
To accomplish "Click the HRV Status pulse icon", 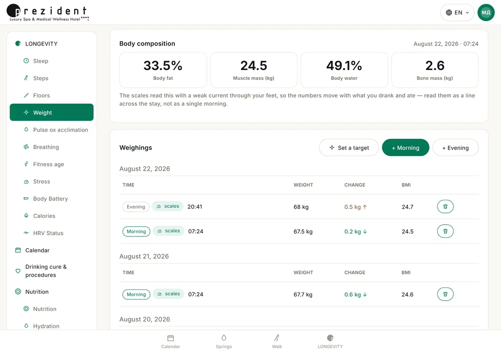I will click(x=26, y=233).
